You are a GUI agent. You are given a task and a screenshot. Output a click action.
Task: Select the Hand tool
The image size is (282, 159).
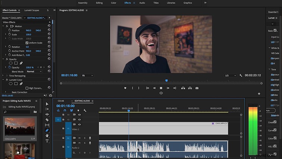point(47,135)
